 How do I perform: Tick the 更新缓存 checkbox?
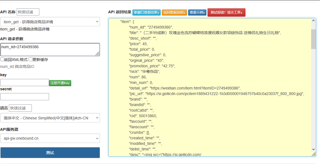point(30,60)
